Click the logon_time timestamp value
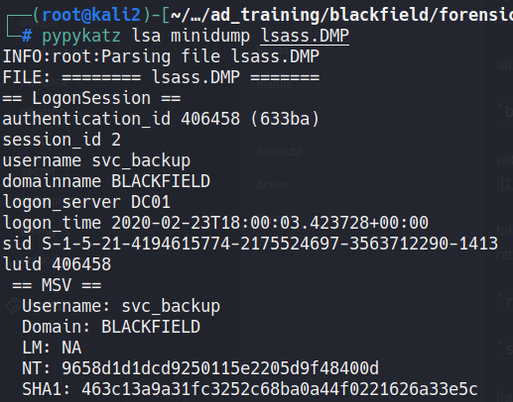Image resolution: width=513 pixels, height=402 pixels. click(270, 223)
